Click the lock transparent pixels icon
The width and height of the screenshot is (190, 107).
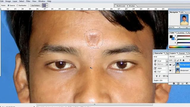(175, 60)
